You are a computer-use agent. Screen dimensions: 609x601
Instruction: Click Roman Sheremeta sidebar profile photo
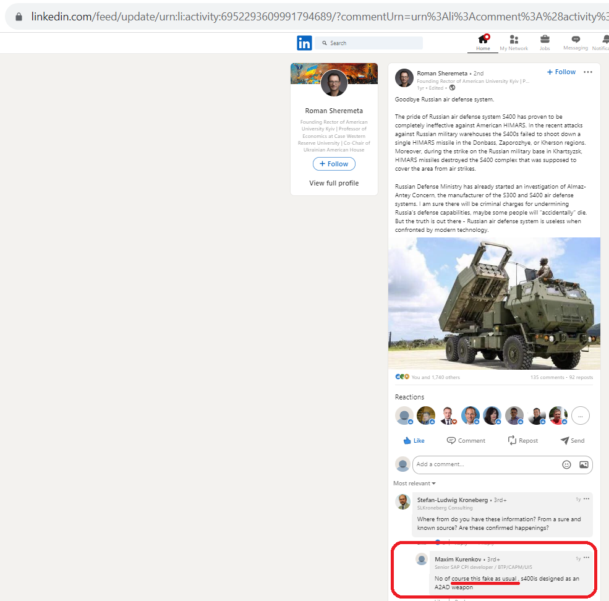(334, 83)
